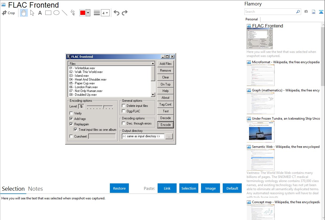Open the Graph (mathematics) snapshot thumbnail
Image resolution: width=325 pixels, height=220 pixels.
tap(260, 103)
